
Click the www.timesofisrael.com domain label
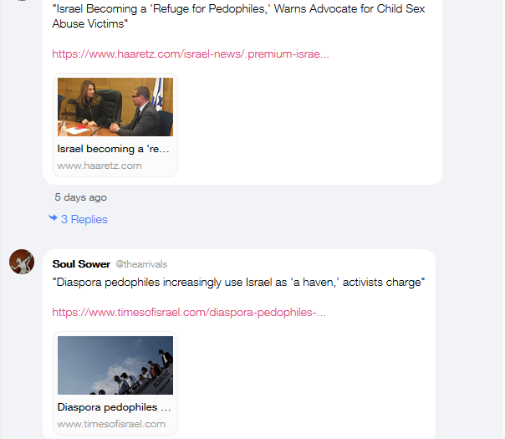(x=111, y=424)
